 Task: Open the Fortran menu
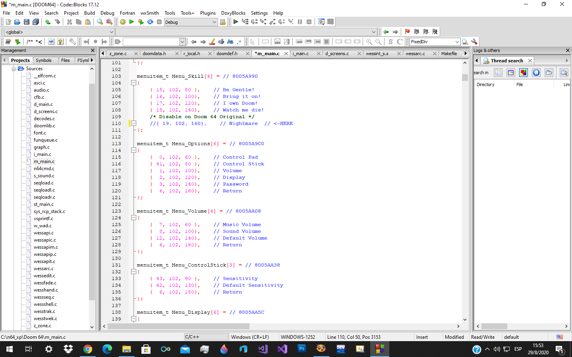click(127, 13)
